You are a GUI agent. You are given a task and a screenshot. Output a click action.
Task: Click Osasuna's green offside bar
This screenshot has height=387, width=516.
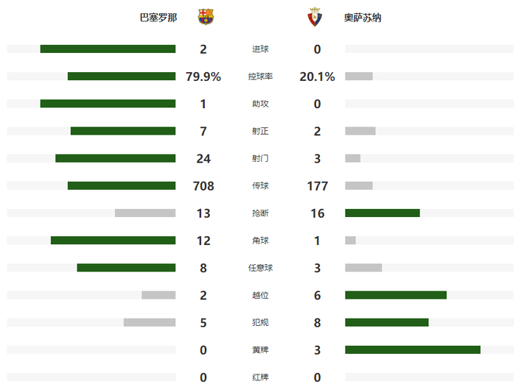tap(396, 295)
